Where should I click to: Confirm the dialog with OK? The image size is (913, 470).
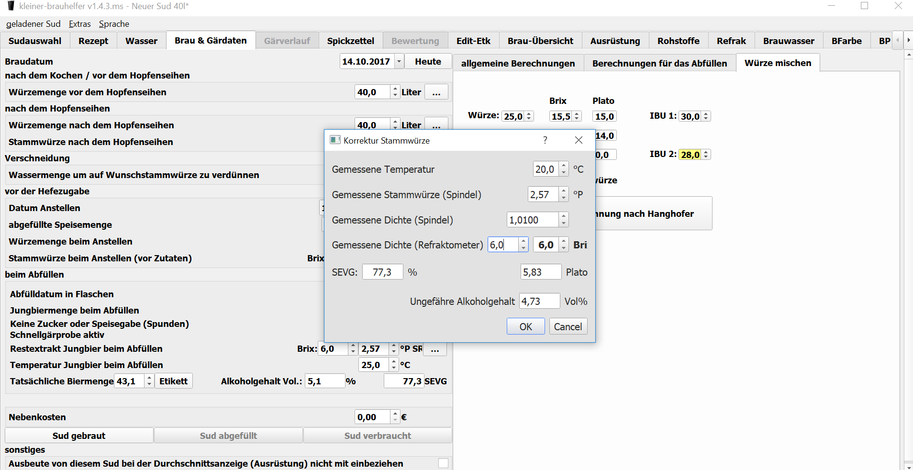pyautogui.click(x=525, y=326)
